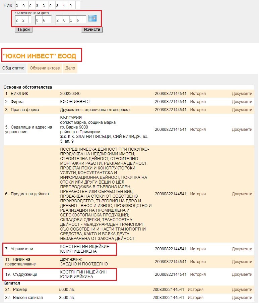Screen dimensions: 259x303
Task: Open Документи for Съдружници row
Action: pyautogui.click(x=242, y=274)
